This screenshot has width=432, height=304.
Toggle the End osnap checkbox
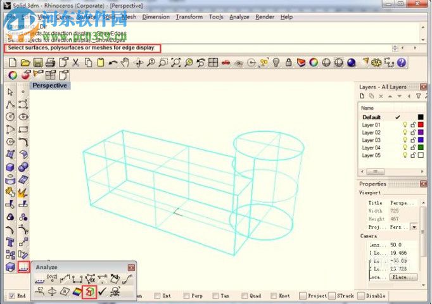tap(12, 296)
